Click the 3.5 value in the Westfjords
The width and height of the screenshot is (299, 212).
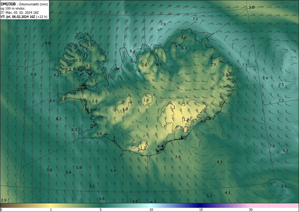tap(90, 45)
